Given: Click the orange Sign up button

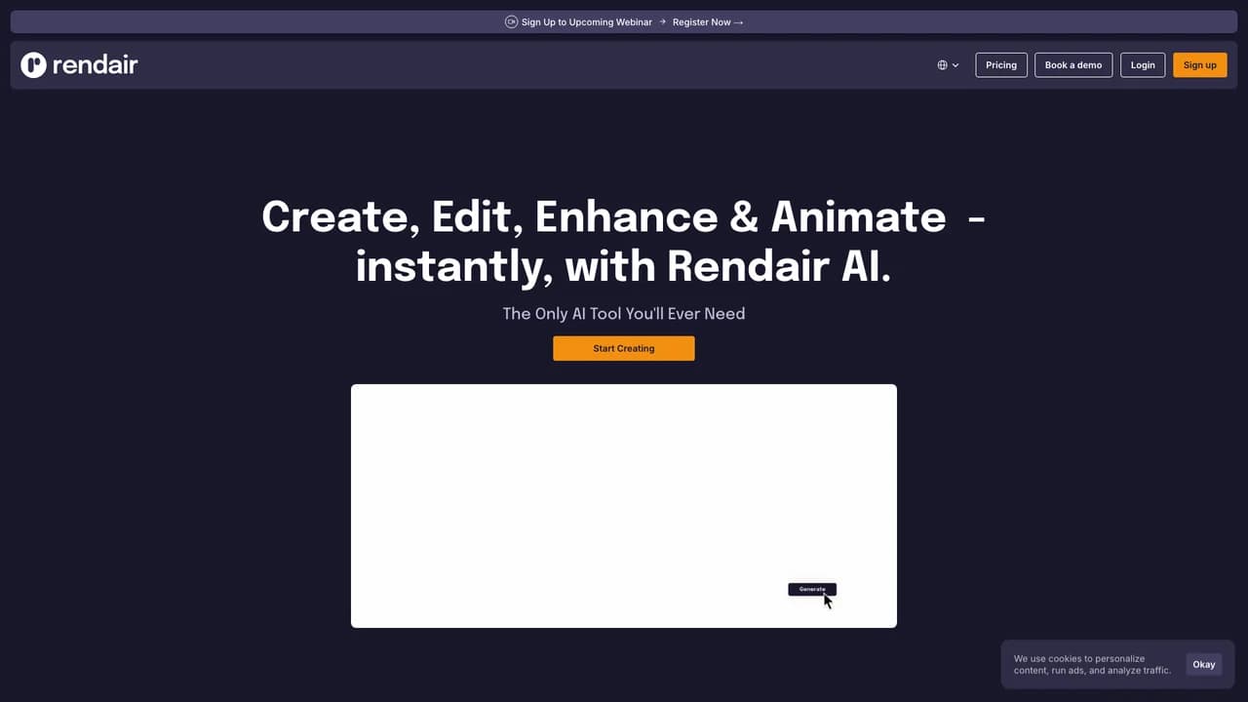Looking at the screenshot, I should 1200,65.
